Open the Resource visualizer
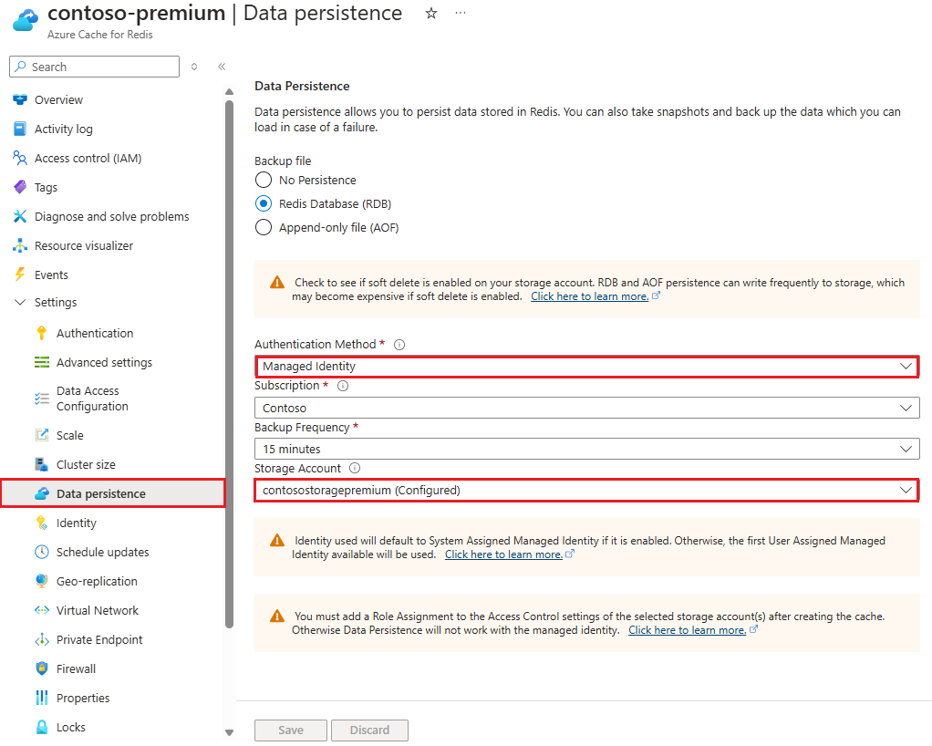The width and height of the screenshot is (932, 746). [x=94, y=245]
